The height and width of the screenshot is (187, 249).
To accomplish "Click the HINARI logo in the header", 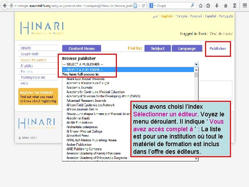I will tap(42, 28).
